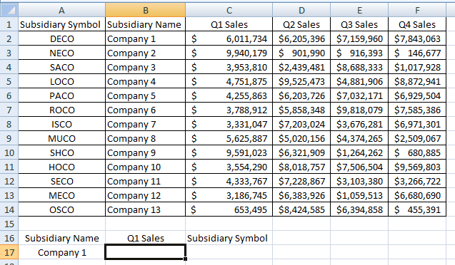
Task: Select the Q4 value $146,677
Action: click(x=417, y=53)
